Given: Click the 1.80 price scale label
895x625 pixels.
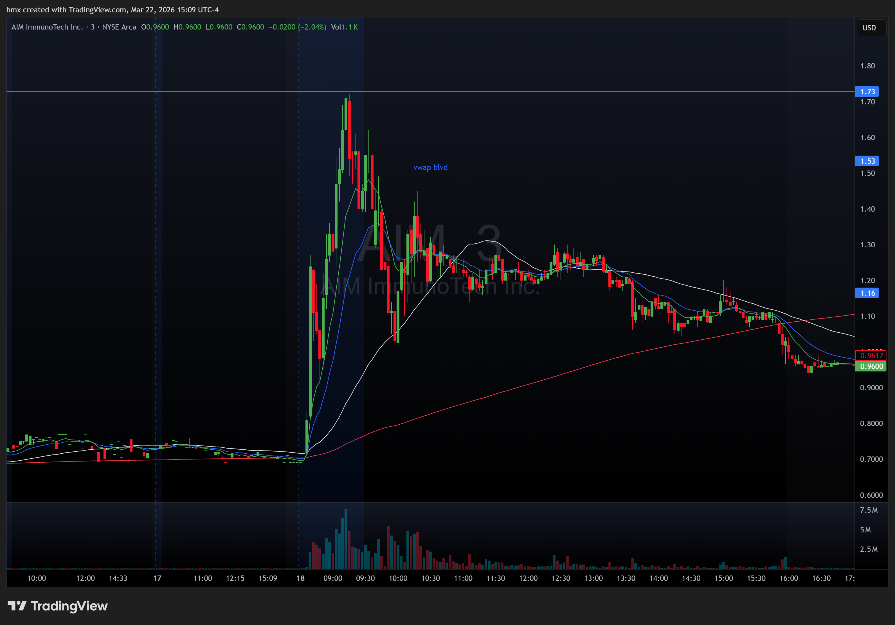Looking at the screenshot, I should point(867,66).
